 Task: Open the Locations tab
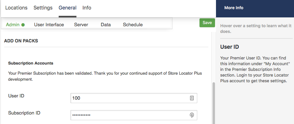point(16,8)
